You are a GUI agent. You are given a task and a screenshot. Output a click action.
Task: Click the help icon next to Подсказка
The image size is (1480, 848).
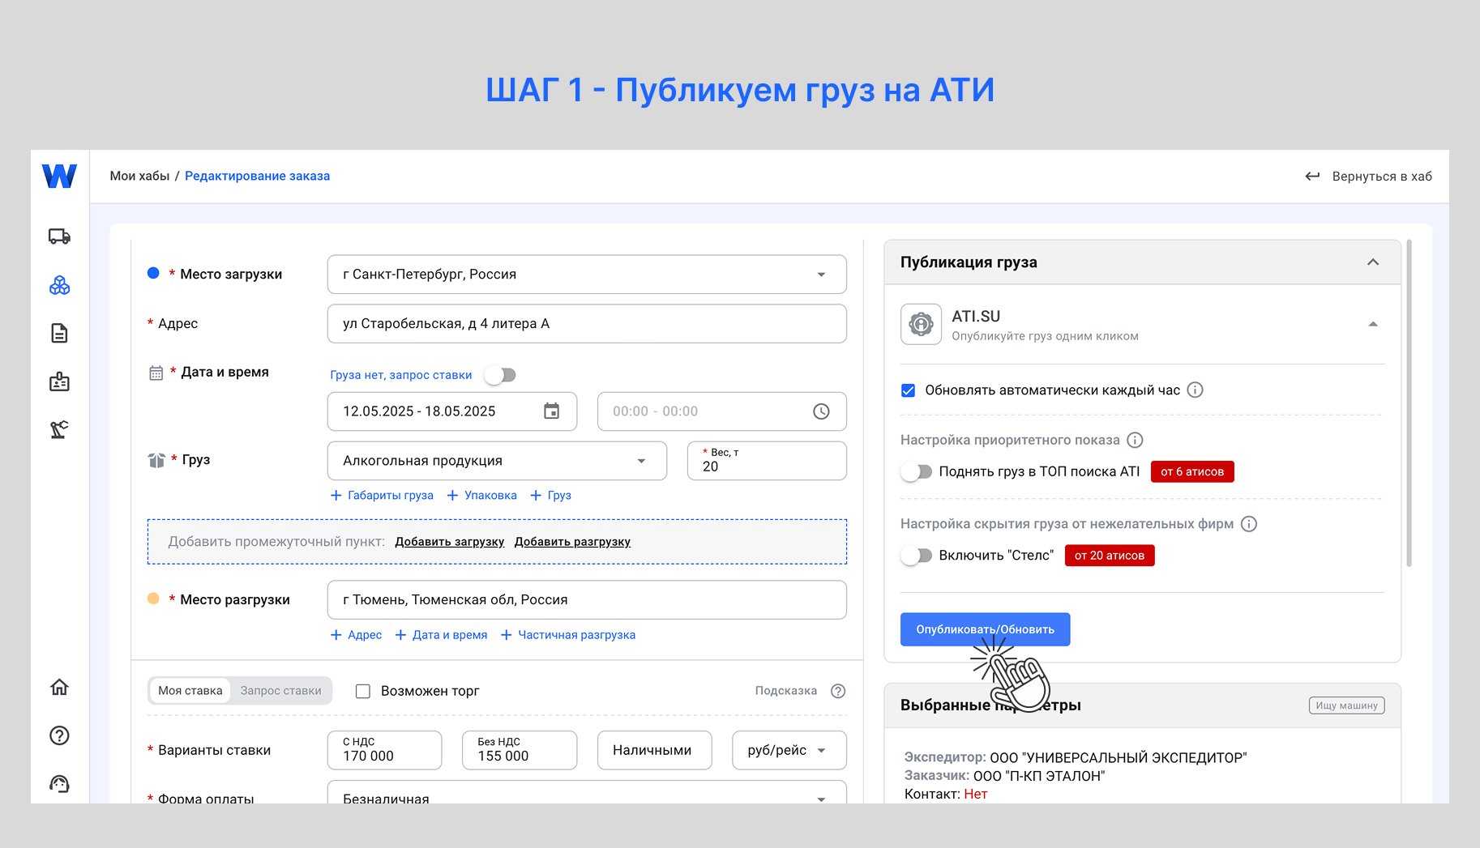click(x=838, y=691)
